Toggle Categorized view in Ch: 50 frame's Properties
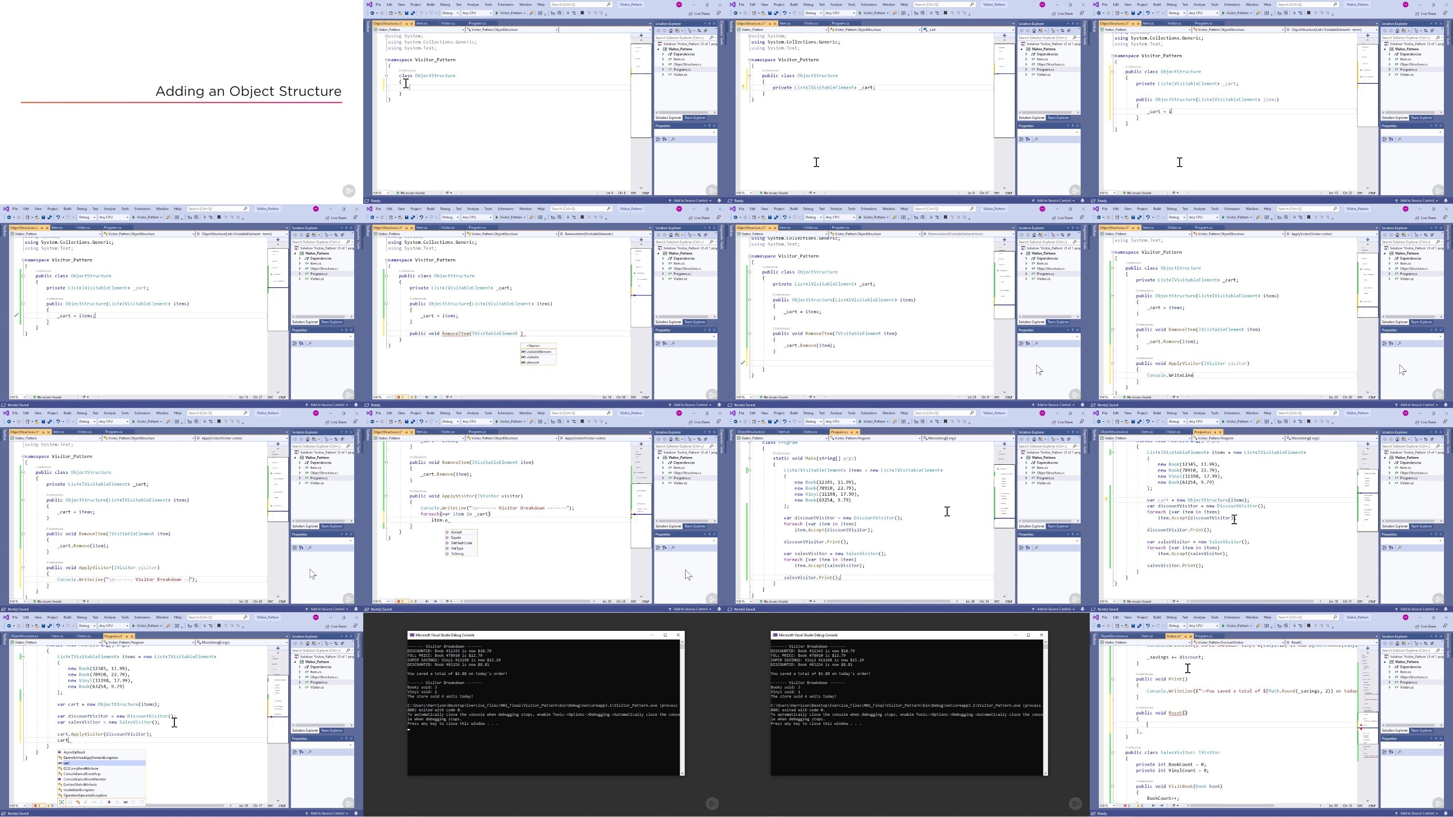 (658, 344)
